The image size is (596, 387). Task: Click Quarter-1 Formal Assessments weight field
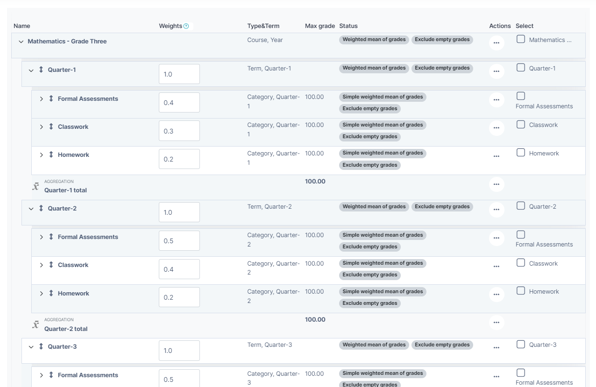click(179, 103)
